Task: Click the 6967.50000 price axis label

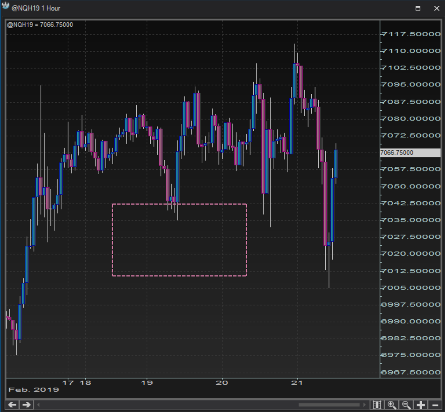Action: coord(411,372)
